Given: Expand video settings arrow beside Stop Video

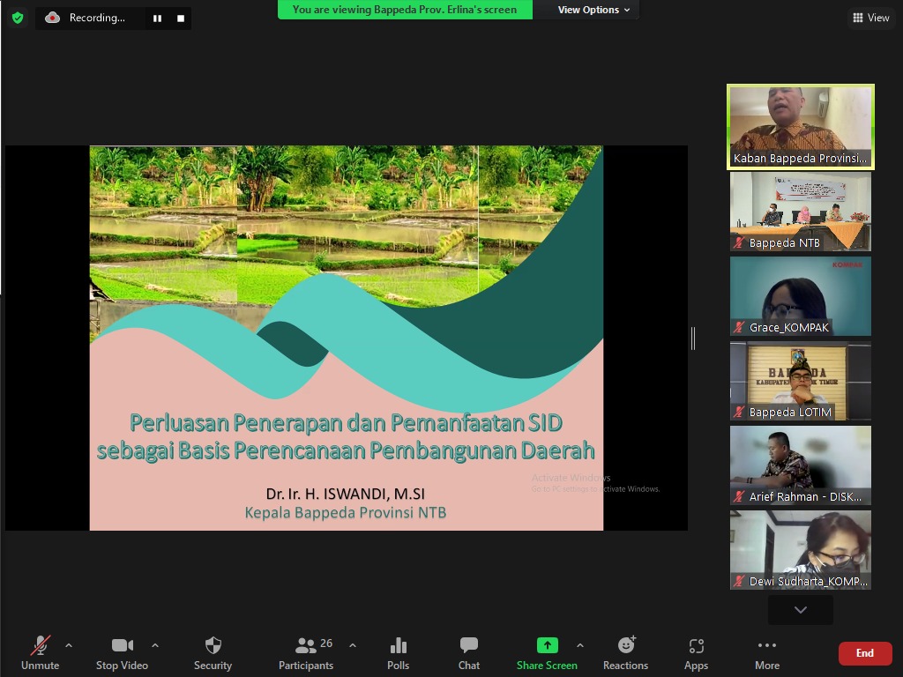Looking at the screenshot, I should click(155, 645).
